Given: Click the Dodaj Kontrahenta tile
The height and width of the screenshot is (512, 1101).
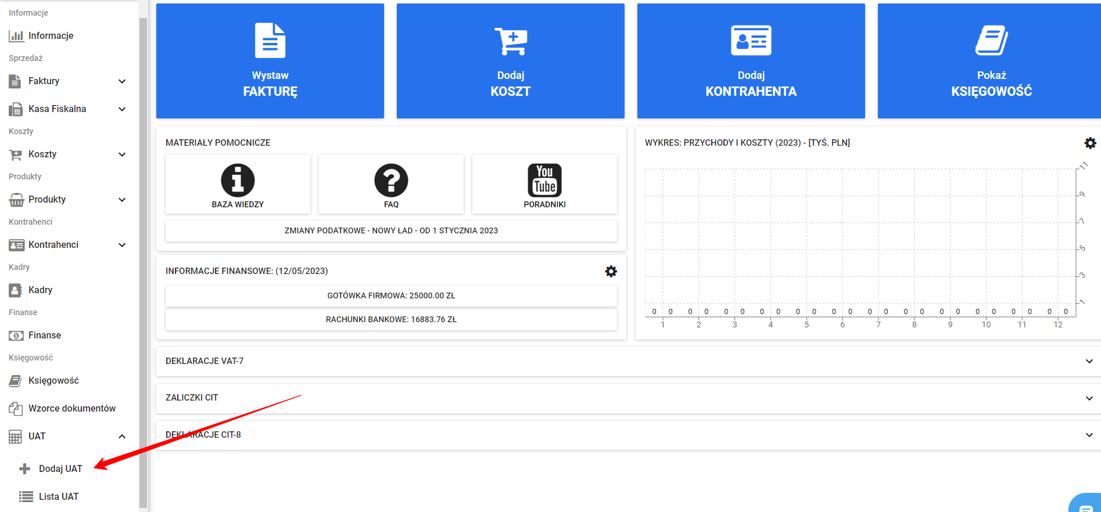Looking at the screenshot, I should (751, 61).
